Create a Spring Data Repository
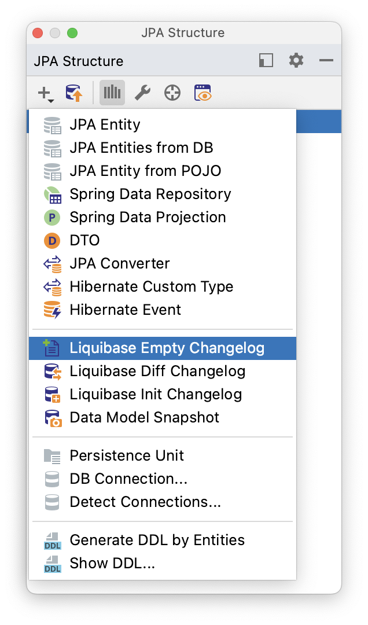Viewport: 368px width, 625px height. pos(163,194)
